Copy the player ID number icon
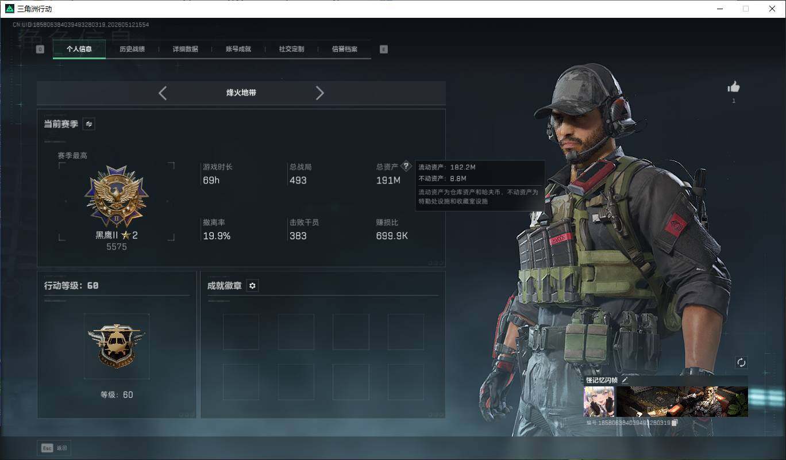 tap(675, 423)
